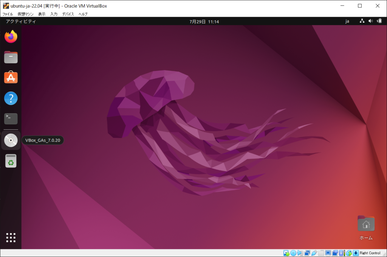Click the アクティビティ overview button

tap(21, 21)
